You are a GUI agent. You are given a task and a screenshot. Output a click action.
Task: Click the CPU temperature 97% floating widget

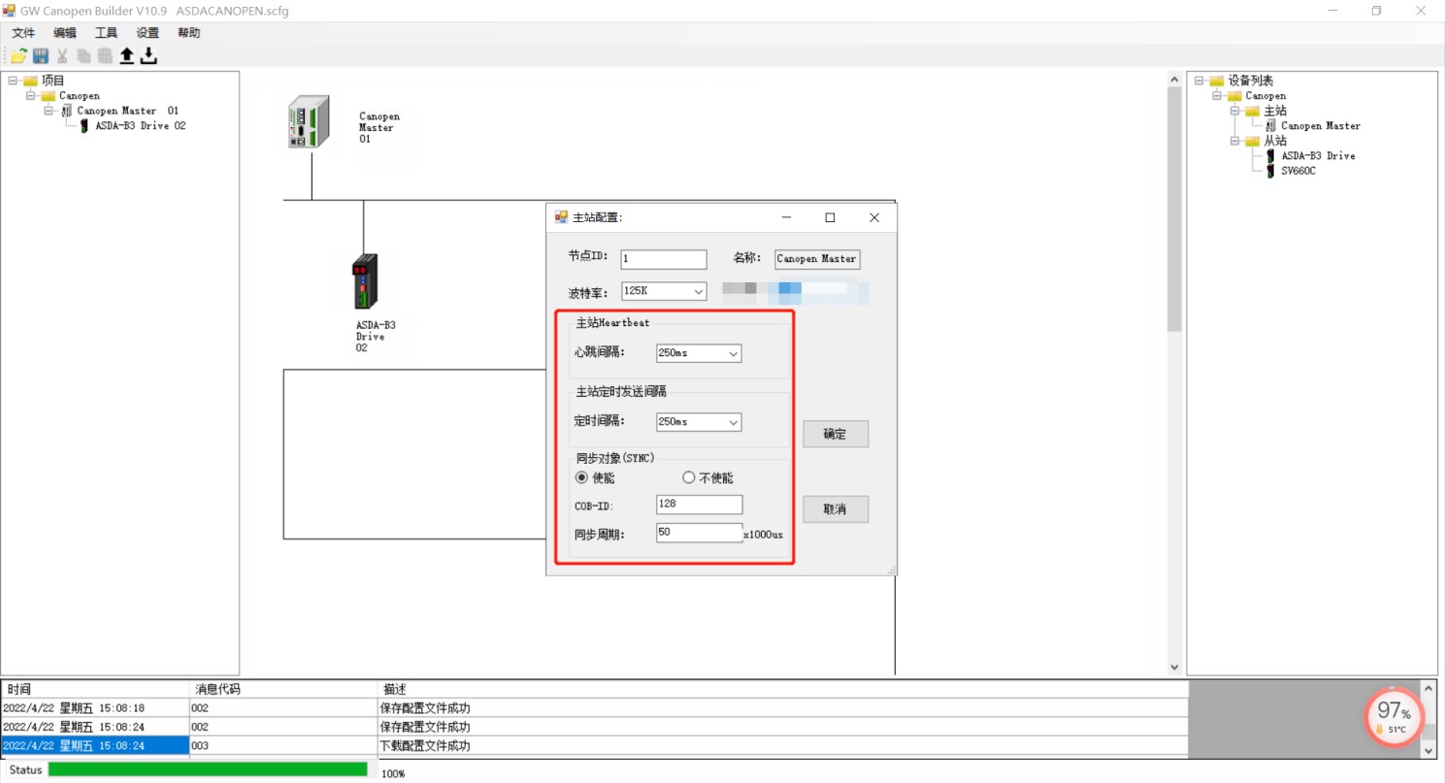1396,716
